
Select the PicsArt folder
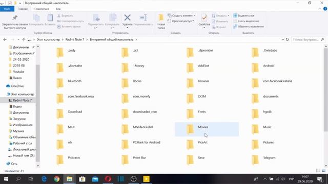click(197, 144)
